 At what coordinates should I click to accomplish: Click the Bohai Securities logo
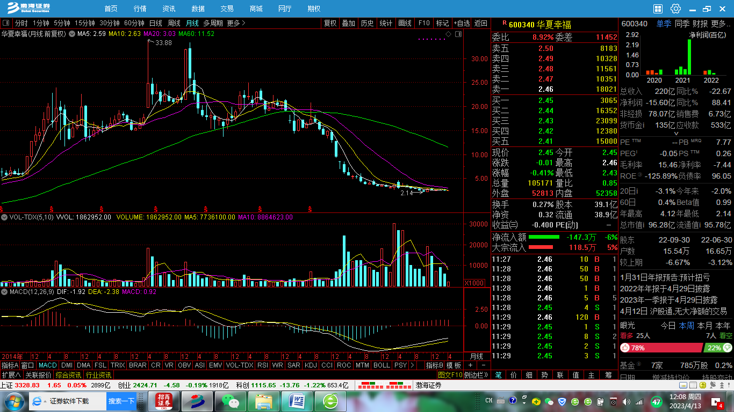[28, 8]
